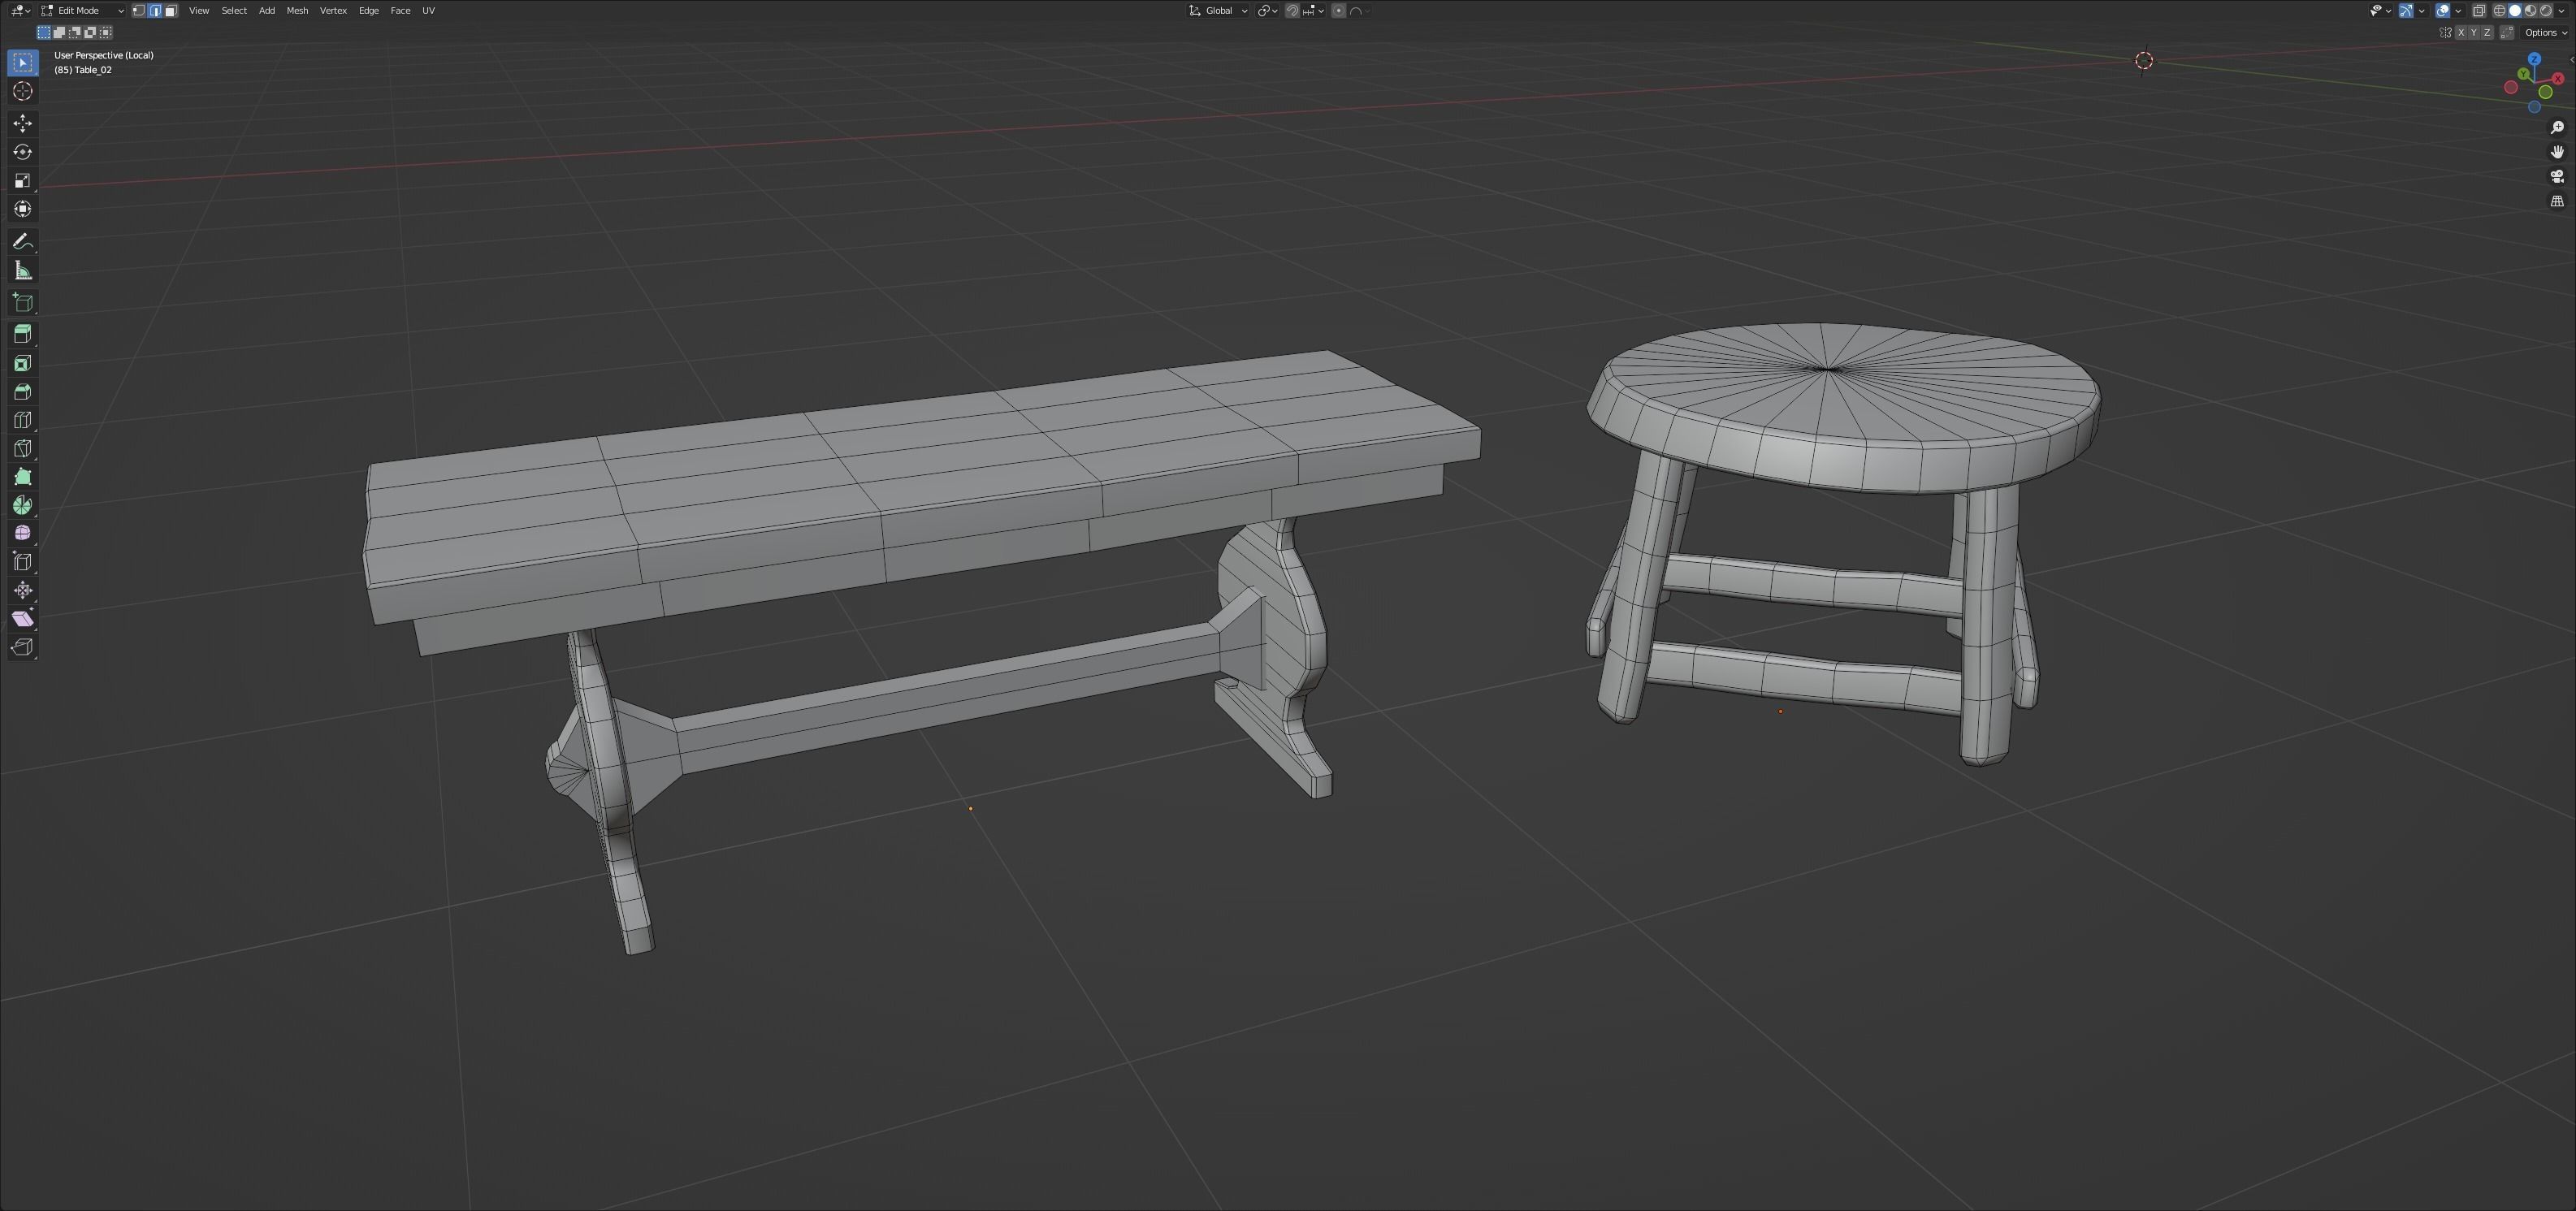This screenshot has width=2576, height=1211.
Task: Choose the Rip Region tool
Action: [x=23, y=647]
